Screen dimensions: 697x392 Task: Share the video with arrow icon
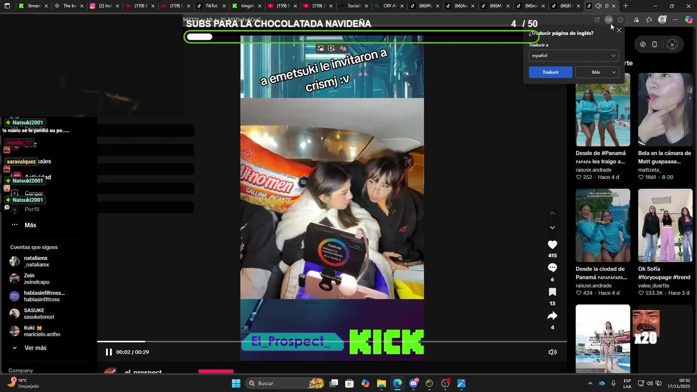click(x=552, y=316)
